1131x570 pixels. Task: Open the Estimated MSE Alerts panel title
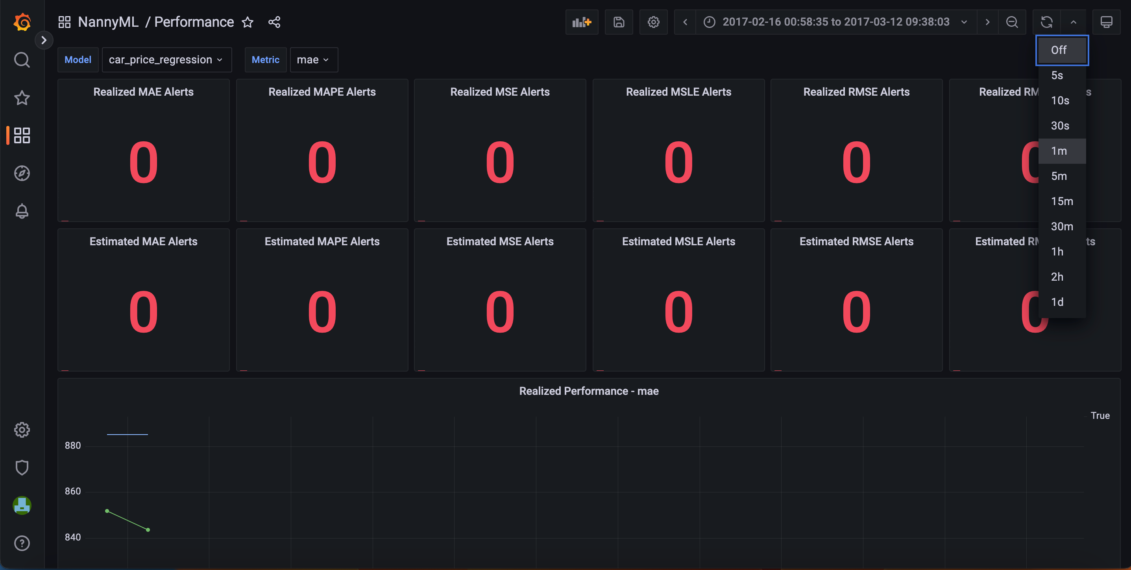(500, 242)
